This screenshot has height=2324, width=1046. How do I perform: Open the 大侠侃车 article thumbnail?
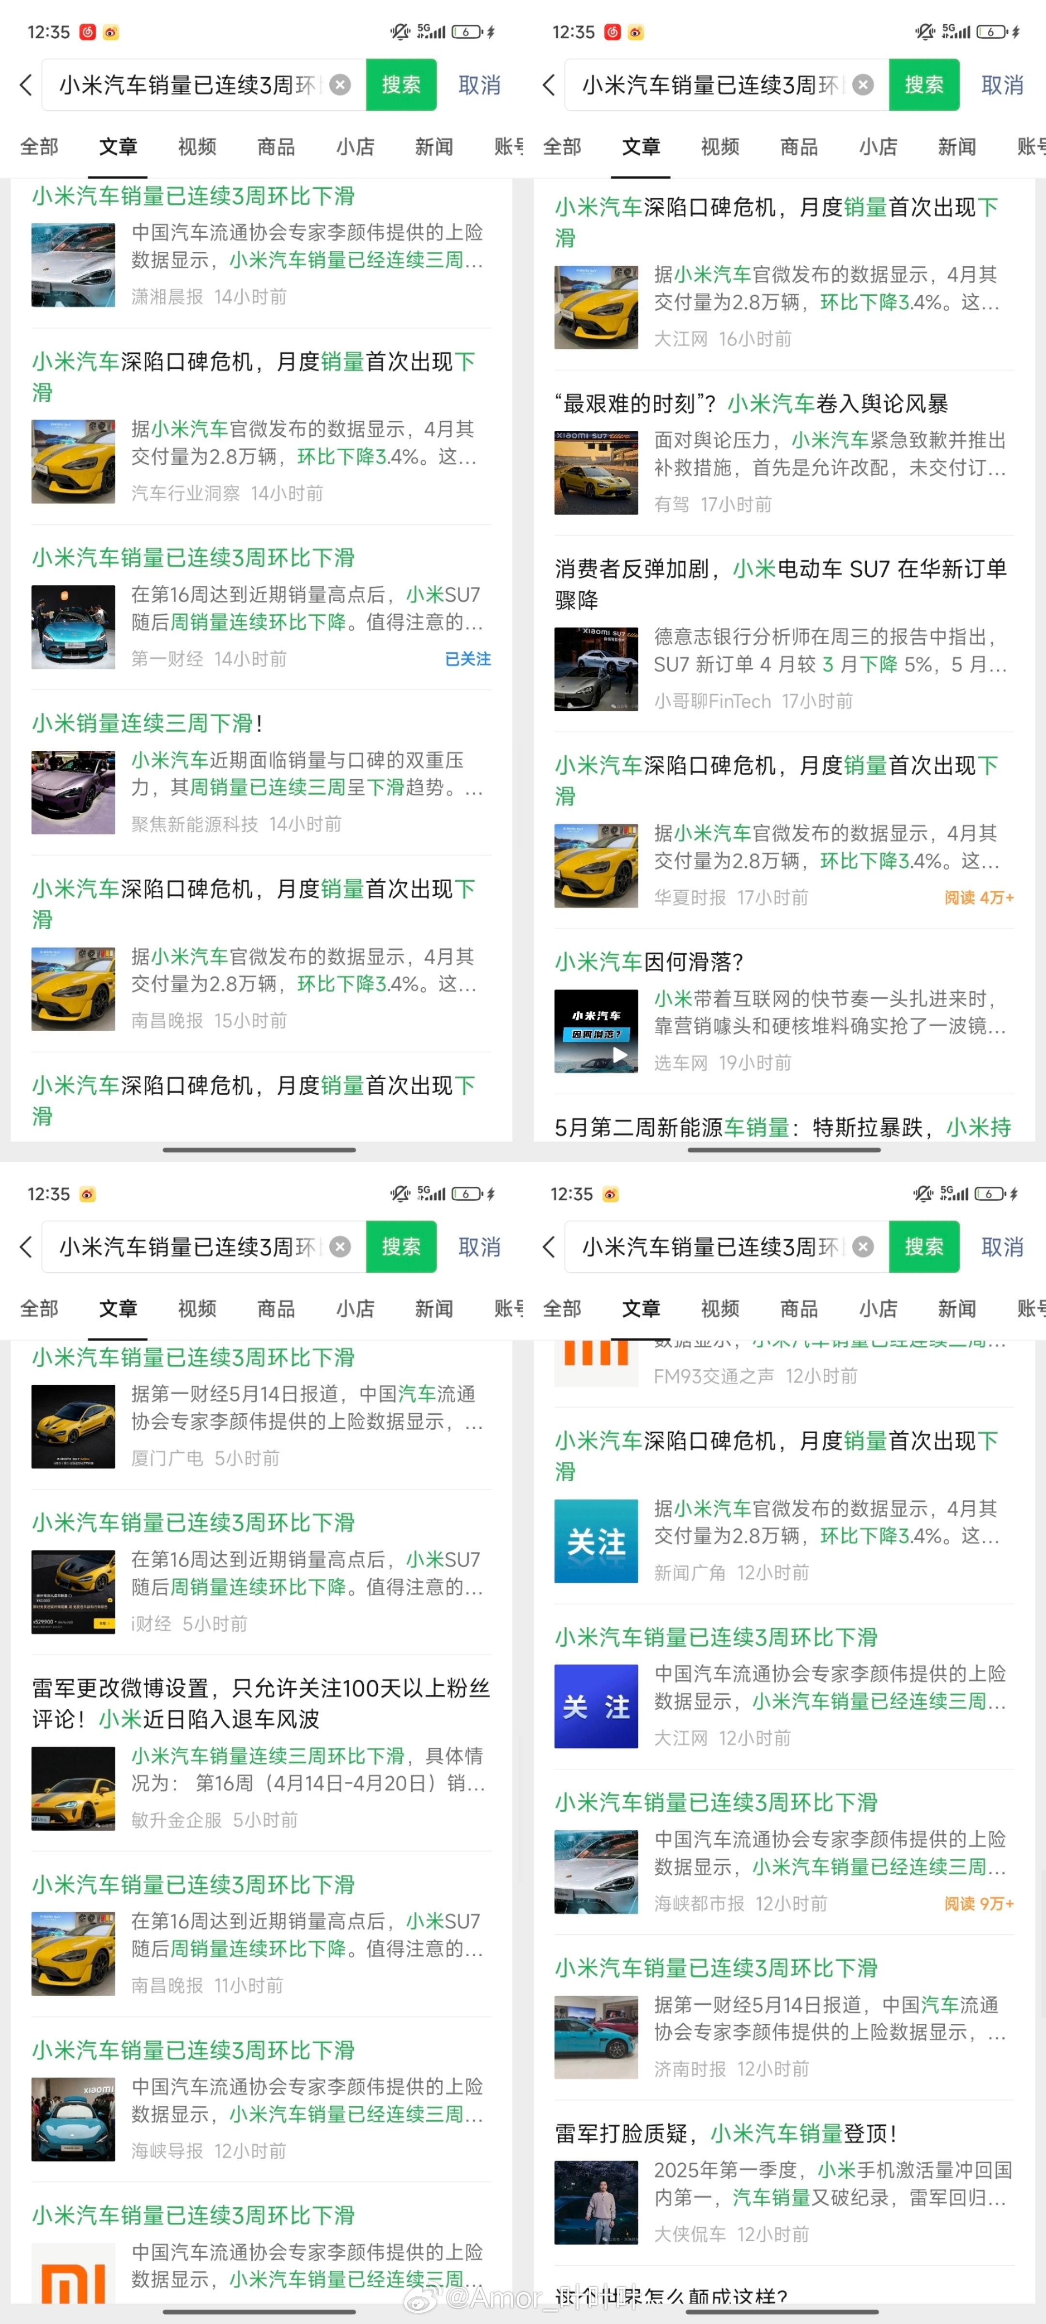597,2203
